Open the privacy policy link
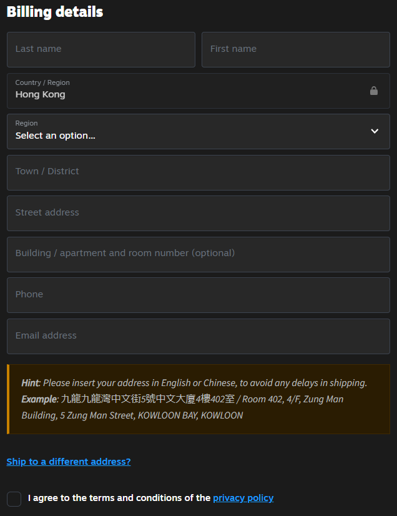This screenshot has width=397, height=516. point(243,498)
